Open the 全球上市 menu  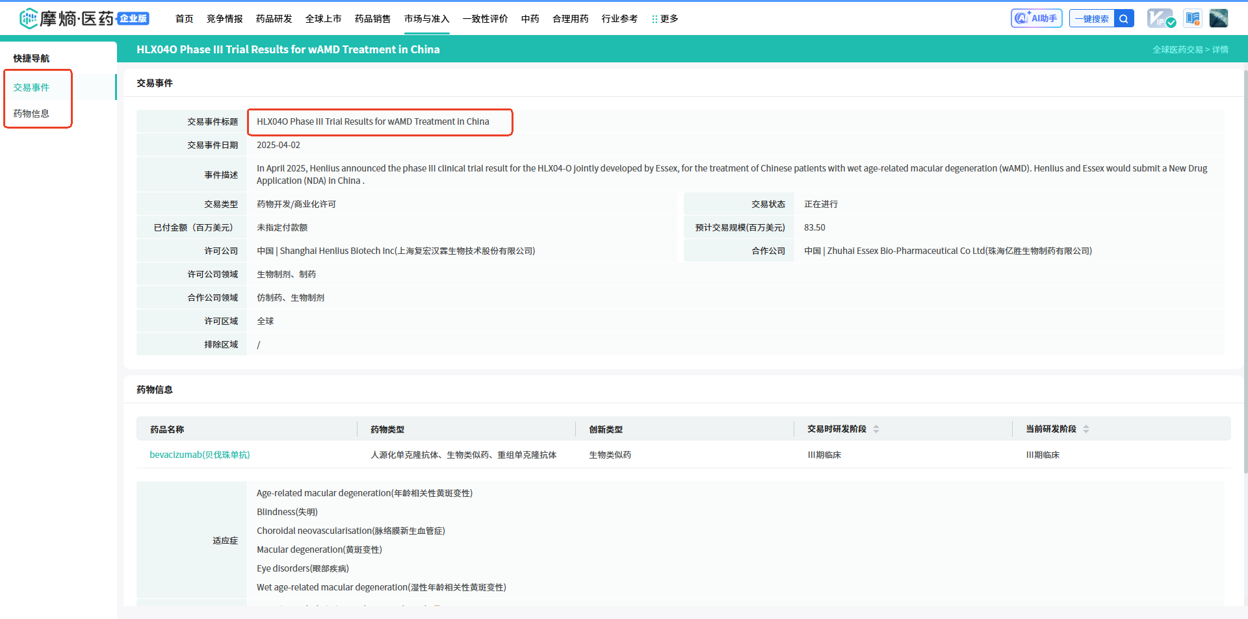pyautogui.click(x=324, y=19)
